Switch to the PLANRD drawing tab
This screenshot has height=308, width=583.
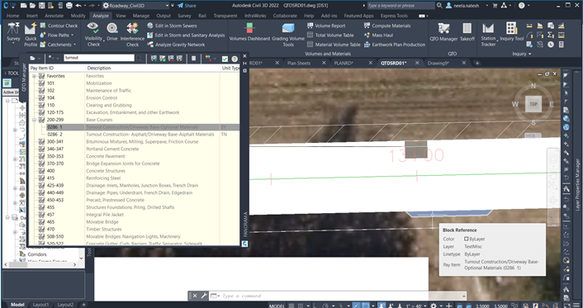344,63
